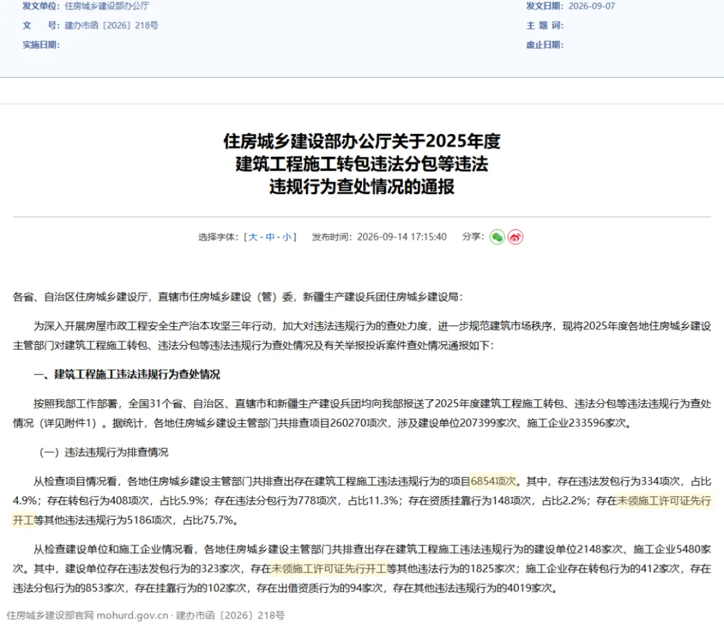Share the notice via Weibo icon
The width and height of the screenshot is (724, 635).
515,238
